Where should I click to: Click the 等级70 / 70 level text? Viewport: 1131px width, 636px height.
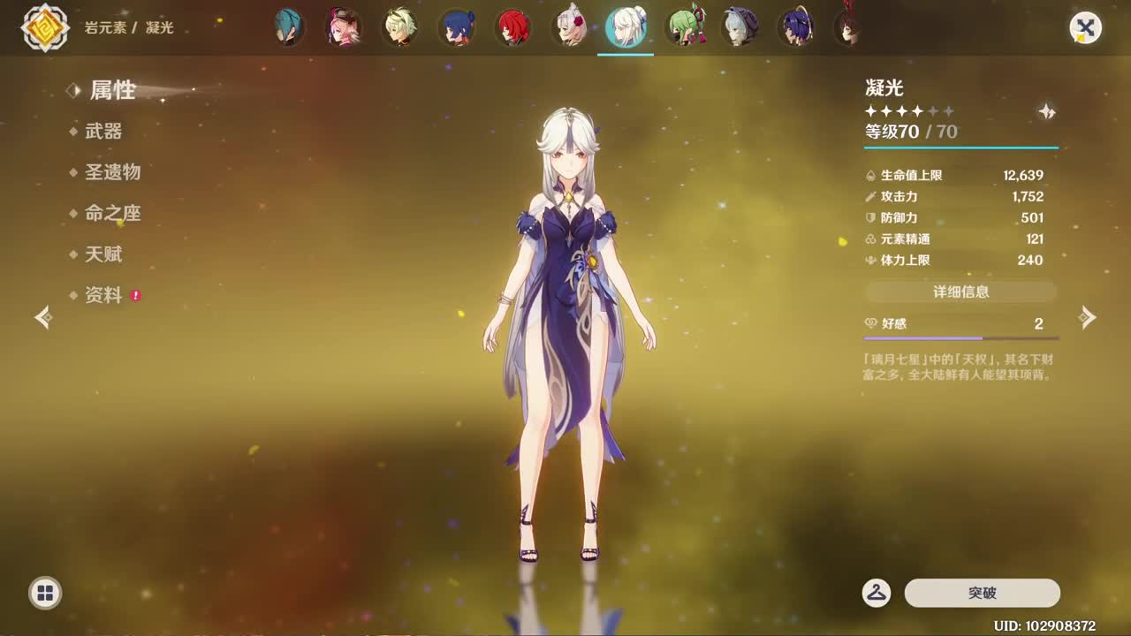(911, 132)
